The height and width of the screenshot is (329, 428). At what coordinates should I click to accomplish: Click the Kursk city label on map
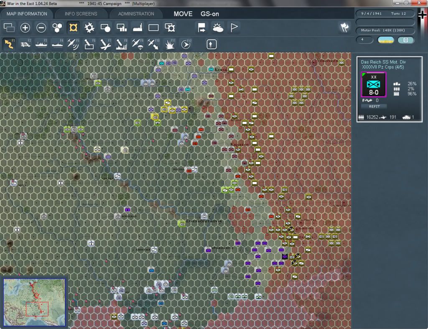pos(221,70)
